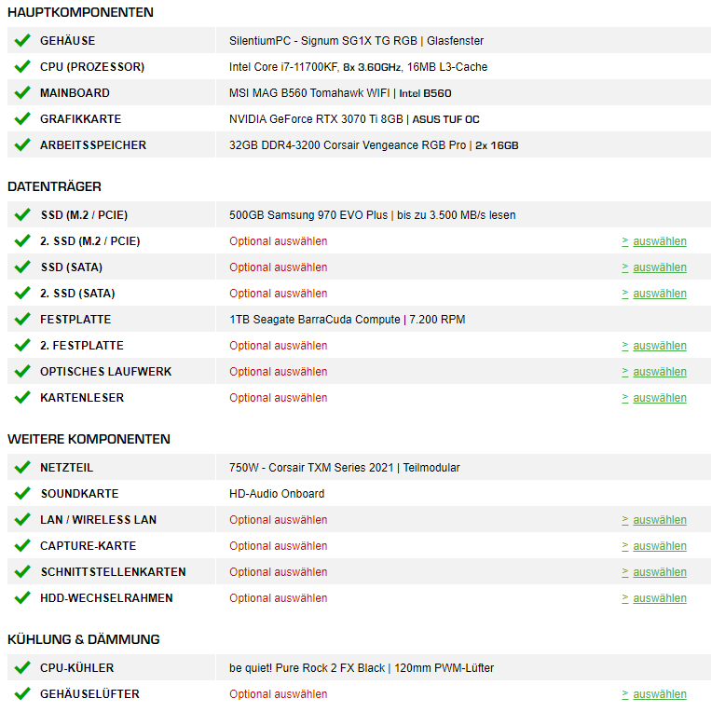Click the checkmark beside SSD (M.2 / PCIE) row
The width and height of the screenshot is (711, 712).
22,214
